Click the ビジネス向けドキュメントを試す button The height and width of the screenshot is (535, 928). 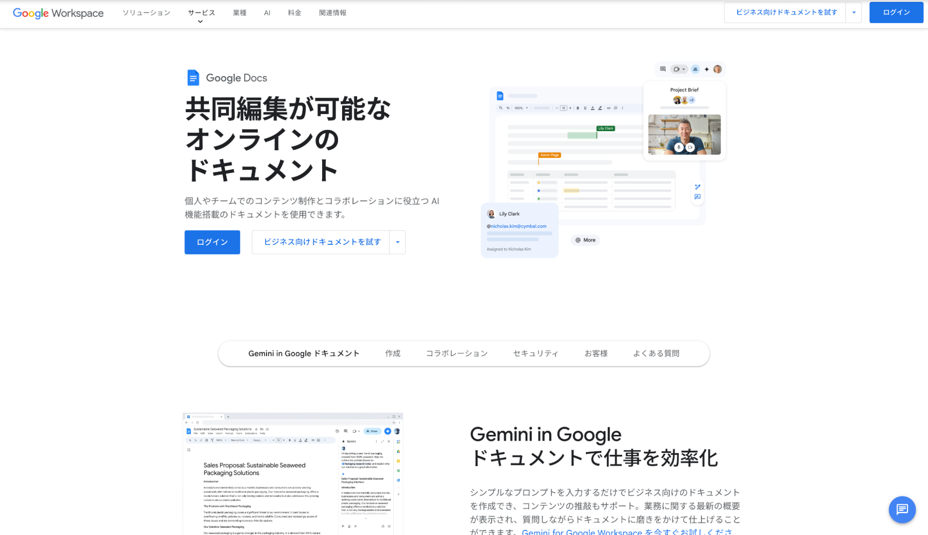pyautogui.click(x=322, y=242)
